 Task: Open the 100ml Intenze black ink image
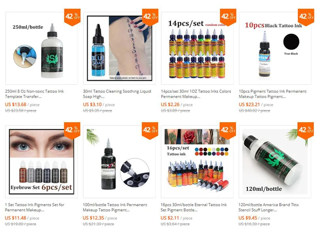[119, 162]
